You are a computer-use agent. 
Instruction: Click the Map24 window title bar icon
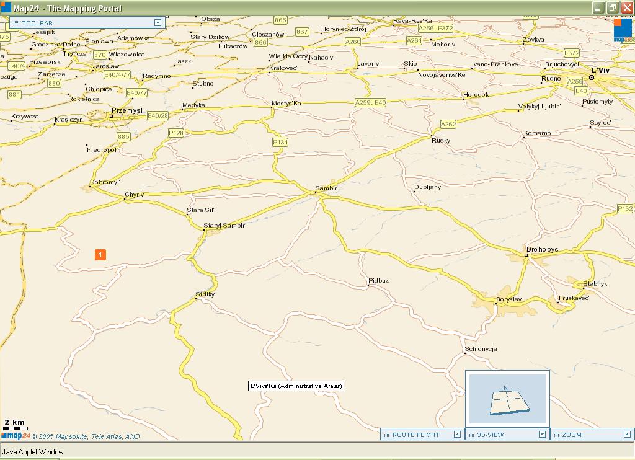pyautogui.click(x=7, y=7)
